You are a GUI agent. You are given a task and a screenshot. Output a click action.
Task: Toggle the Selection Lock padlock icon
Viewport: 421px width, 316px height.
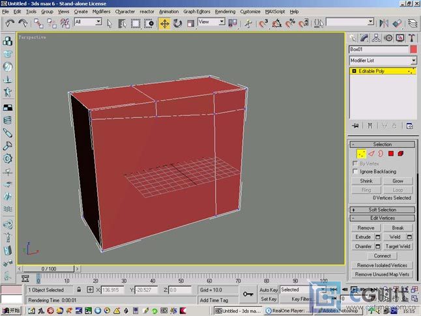[x=79, y=289]
